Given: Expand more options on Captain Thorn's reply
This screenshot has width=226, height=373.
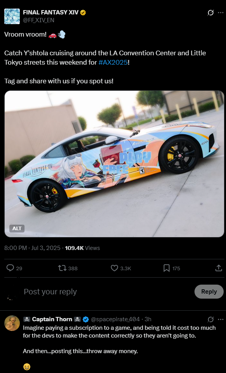Looking at the screenshot, I should 221,319.
